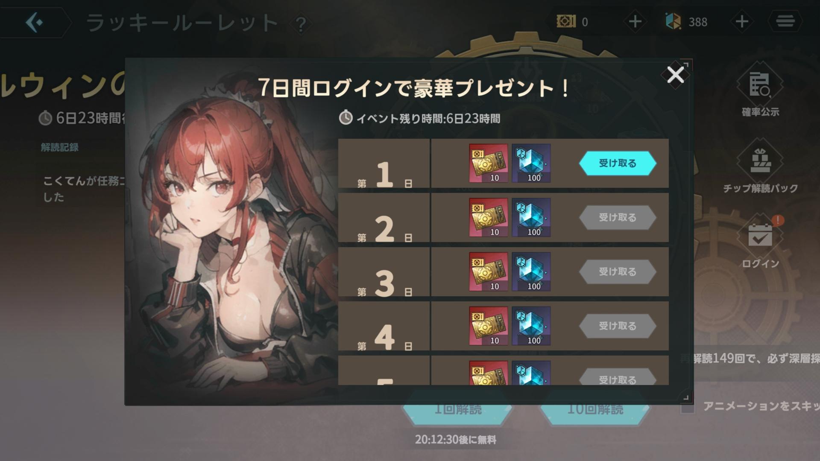Toggle the アニメーションをスキップ checkbox
This screenshot has width=820, height=461.
687,407
